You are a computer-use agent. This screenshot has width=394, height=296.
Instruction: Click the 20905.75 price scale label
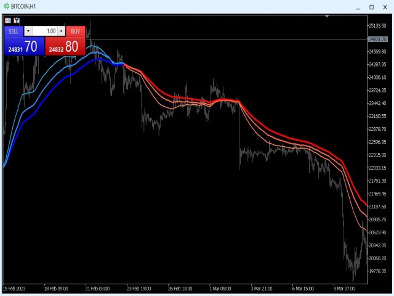pyautogui.click(x=377, y=220)
